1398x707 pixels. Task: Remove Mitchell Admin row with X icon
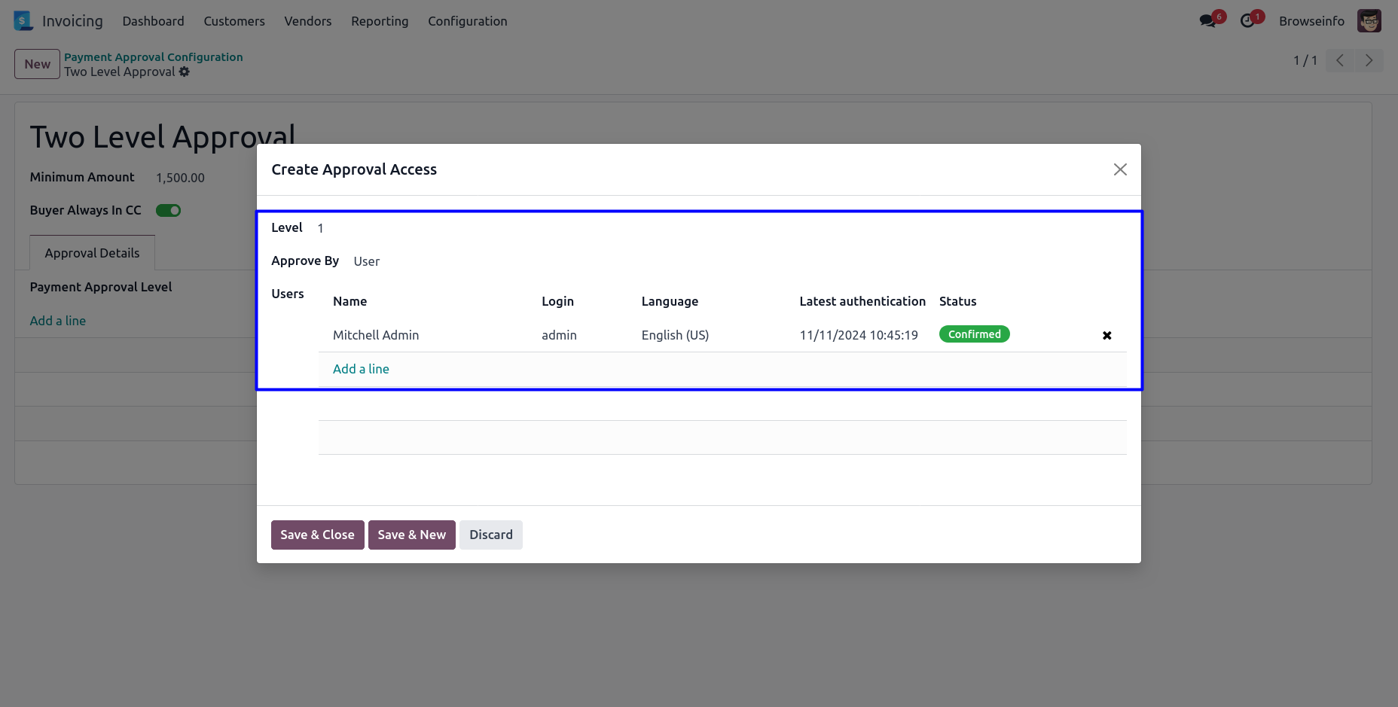coord(1106,336)
